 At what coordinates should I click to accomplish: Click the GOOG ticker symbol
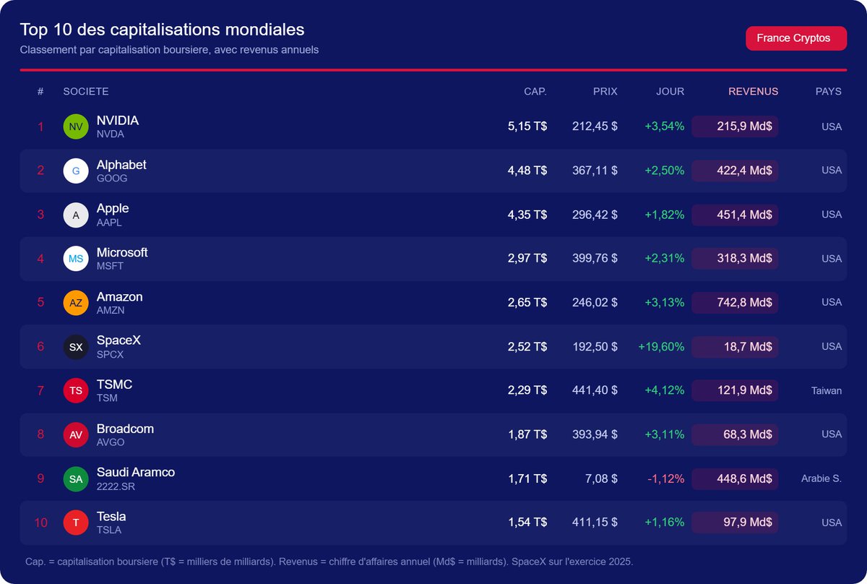pyautogui.click(x=112, y=179)
